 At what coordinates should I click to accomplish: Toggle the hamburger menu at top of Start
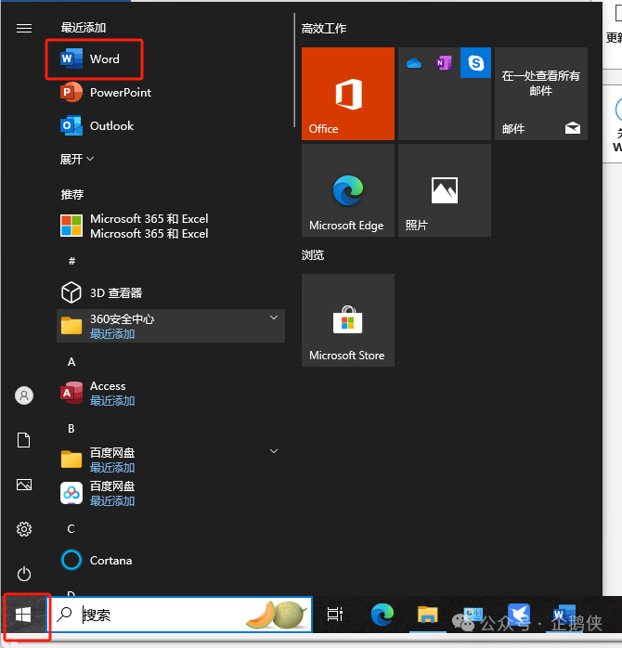point(24,28)
